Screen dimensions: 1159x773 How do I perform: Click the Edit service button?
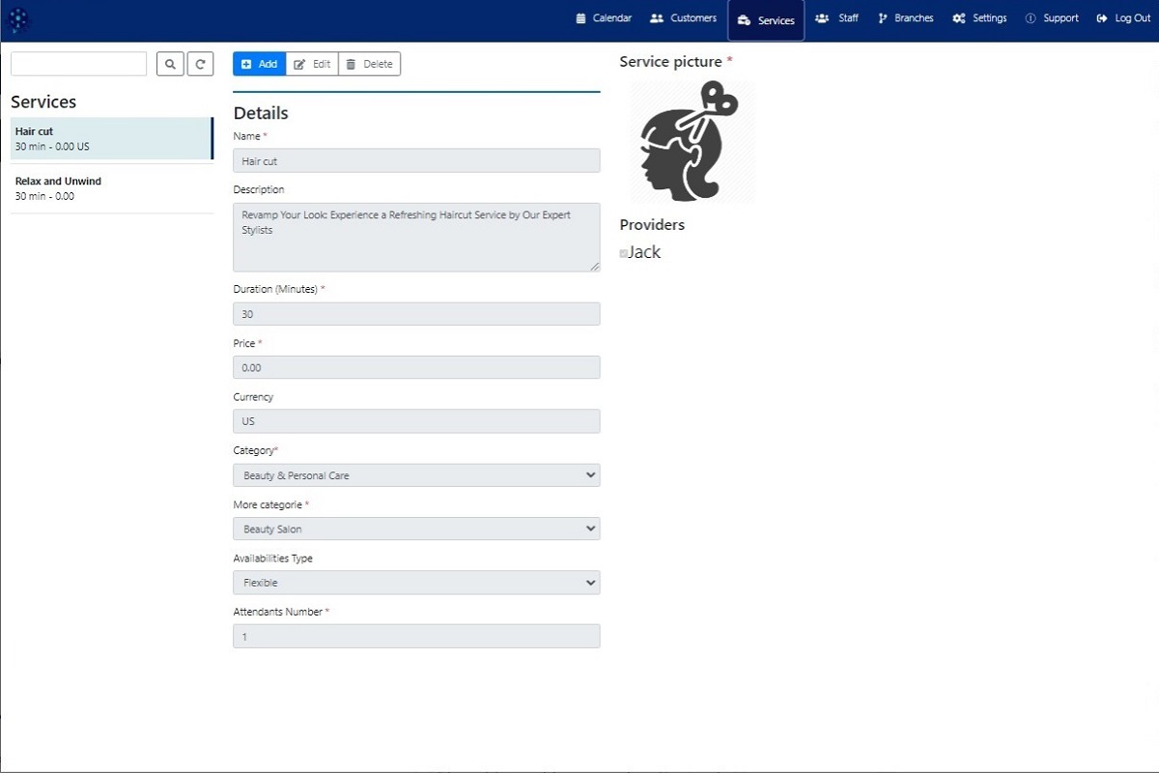312,64
